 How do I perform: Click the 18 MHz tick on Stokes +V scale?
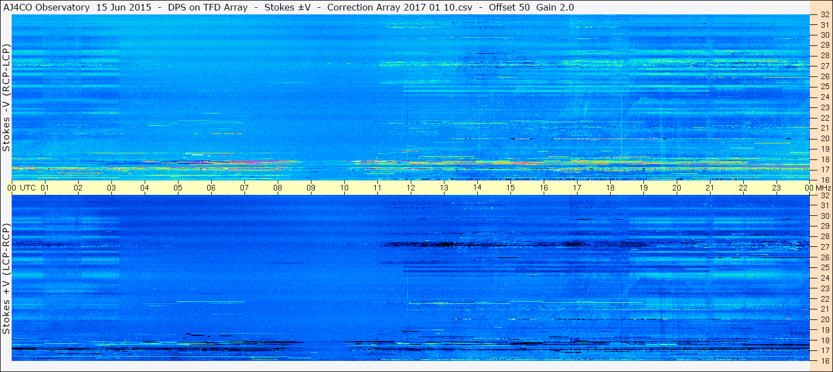825,340
